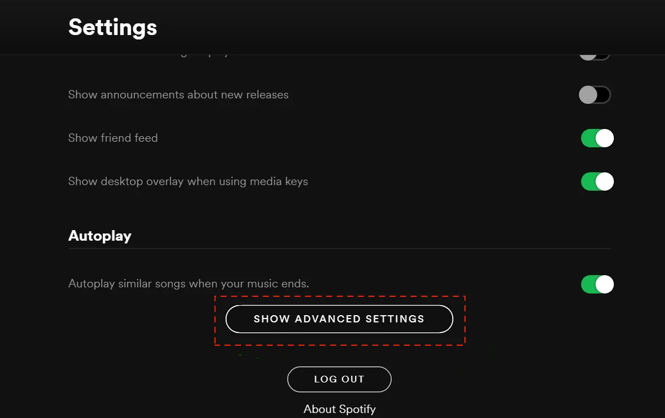Enable showing announcements about new releases
This screenshot has width=665, height=418.
click(595, 94)
